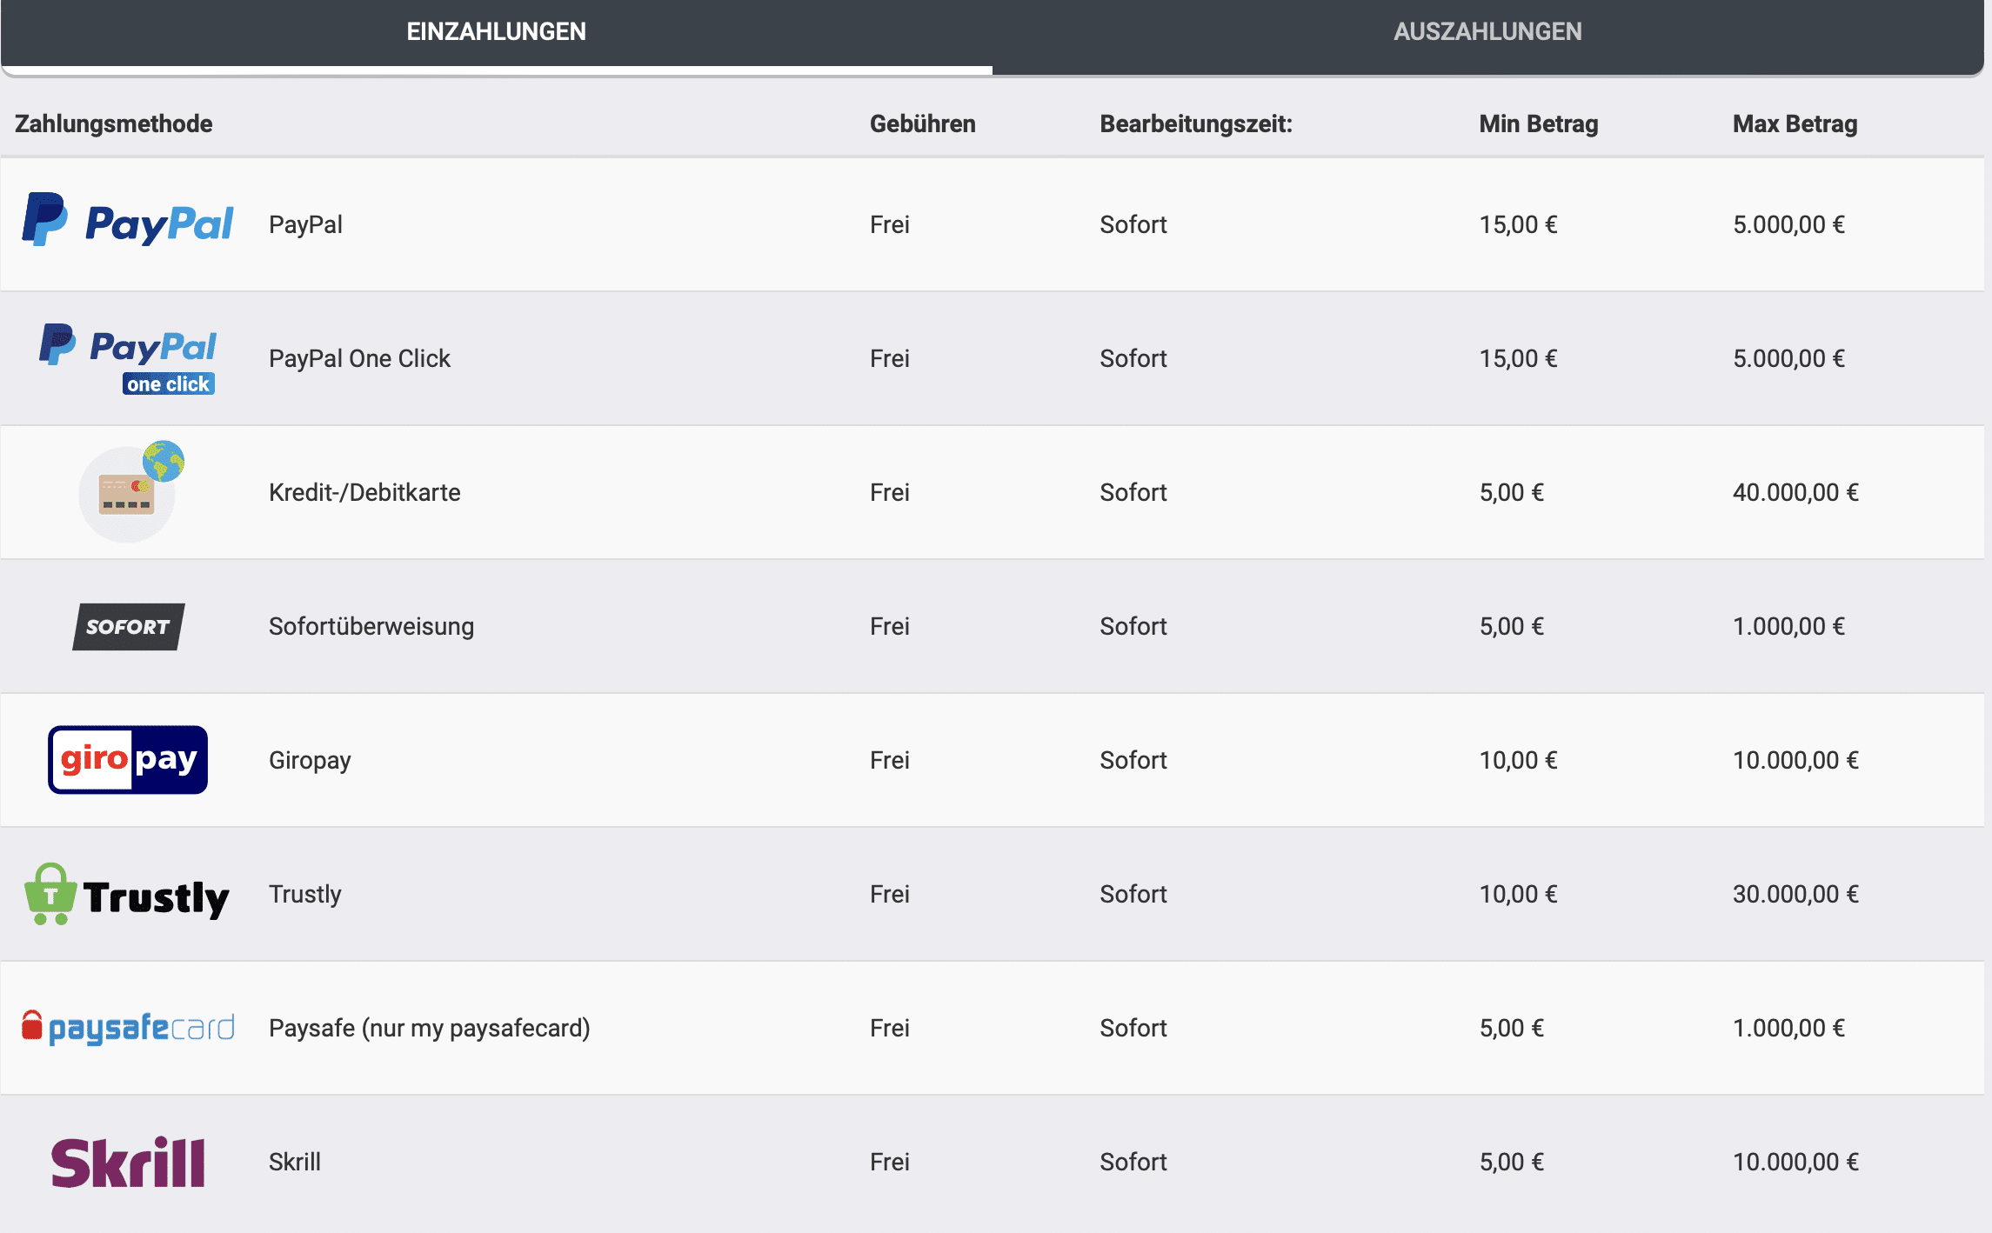Select PayPal One Click method name
This screenshot has height=1233, width=1992.
(359, 358)
